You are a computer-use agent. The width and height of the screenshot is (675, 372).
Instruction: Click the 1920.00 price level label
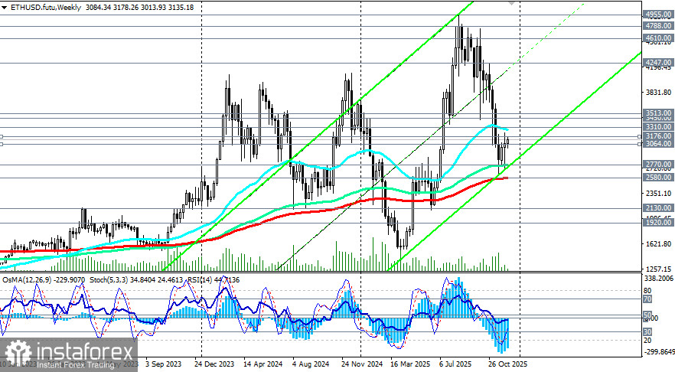click(657, 223)
